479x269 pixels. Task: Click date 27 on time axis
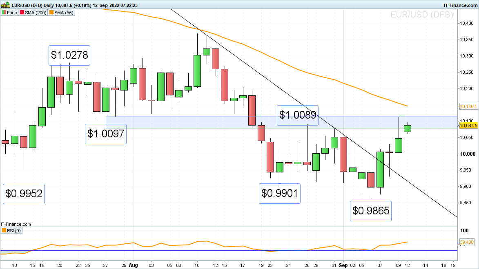[105, 265]
